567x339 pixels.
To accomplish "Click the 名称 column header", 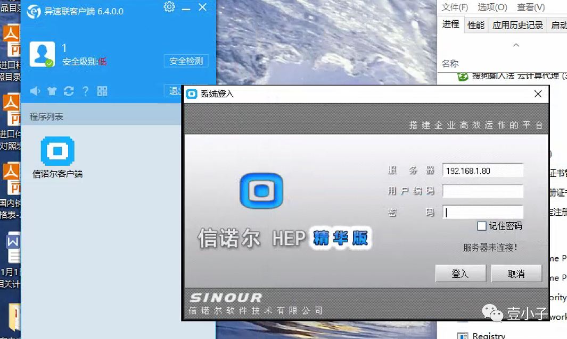I will tap(450, 64).
